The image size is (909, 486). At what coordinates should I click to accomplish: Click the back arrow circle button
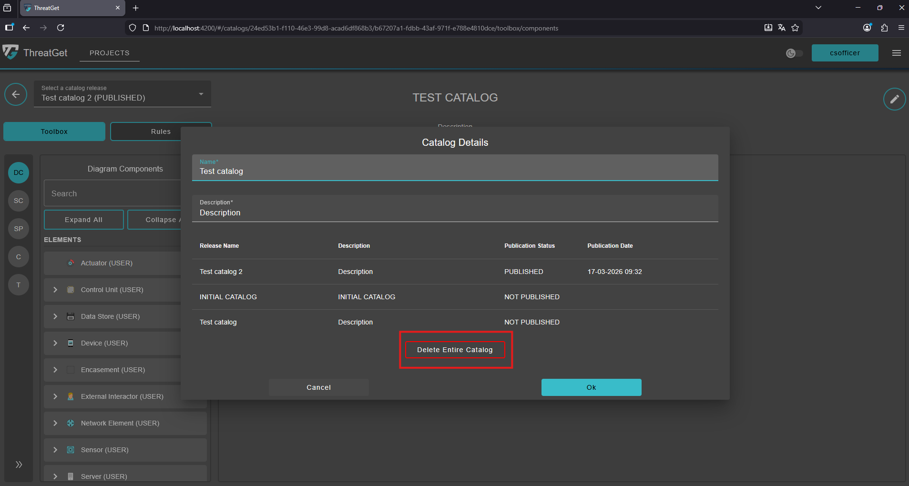[16, 94]
